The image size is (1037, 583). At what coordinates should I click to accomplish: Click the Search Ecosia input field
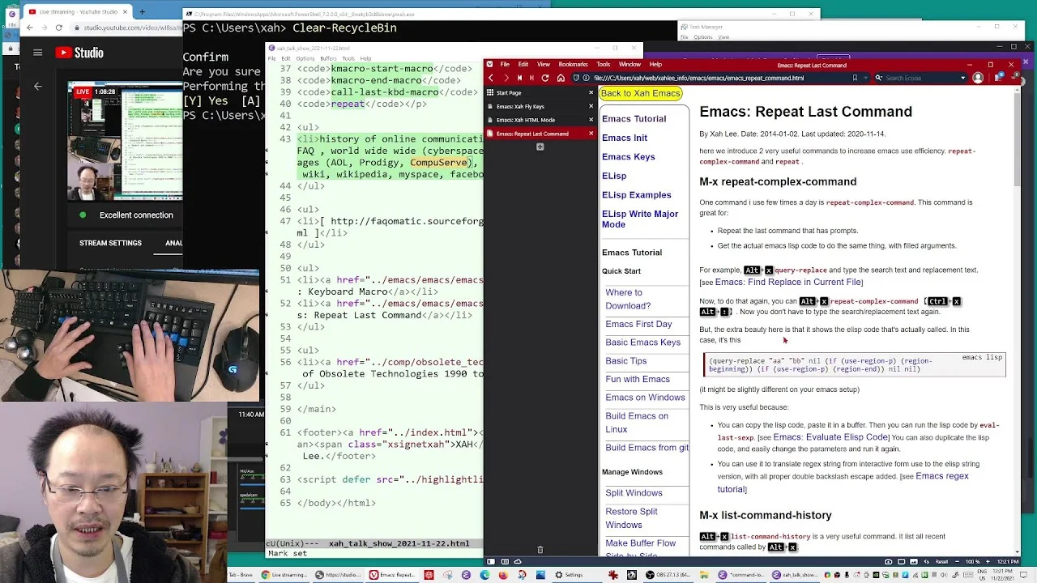tap(921, 79)
